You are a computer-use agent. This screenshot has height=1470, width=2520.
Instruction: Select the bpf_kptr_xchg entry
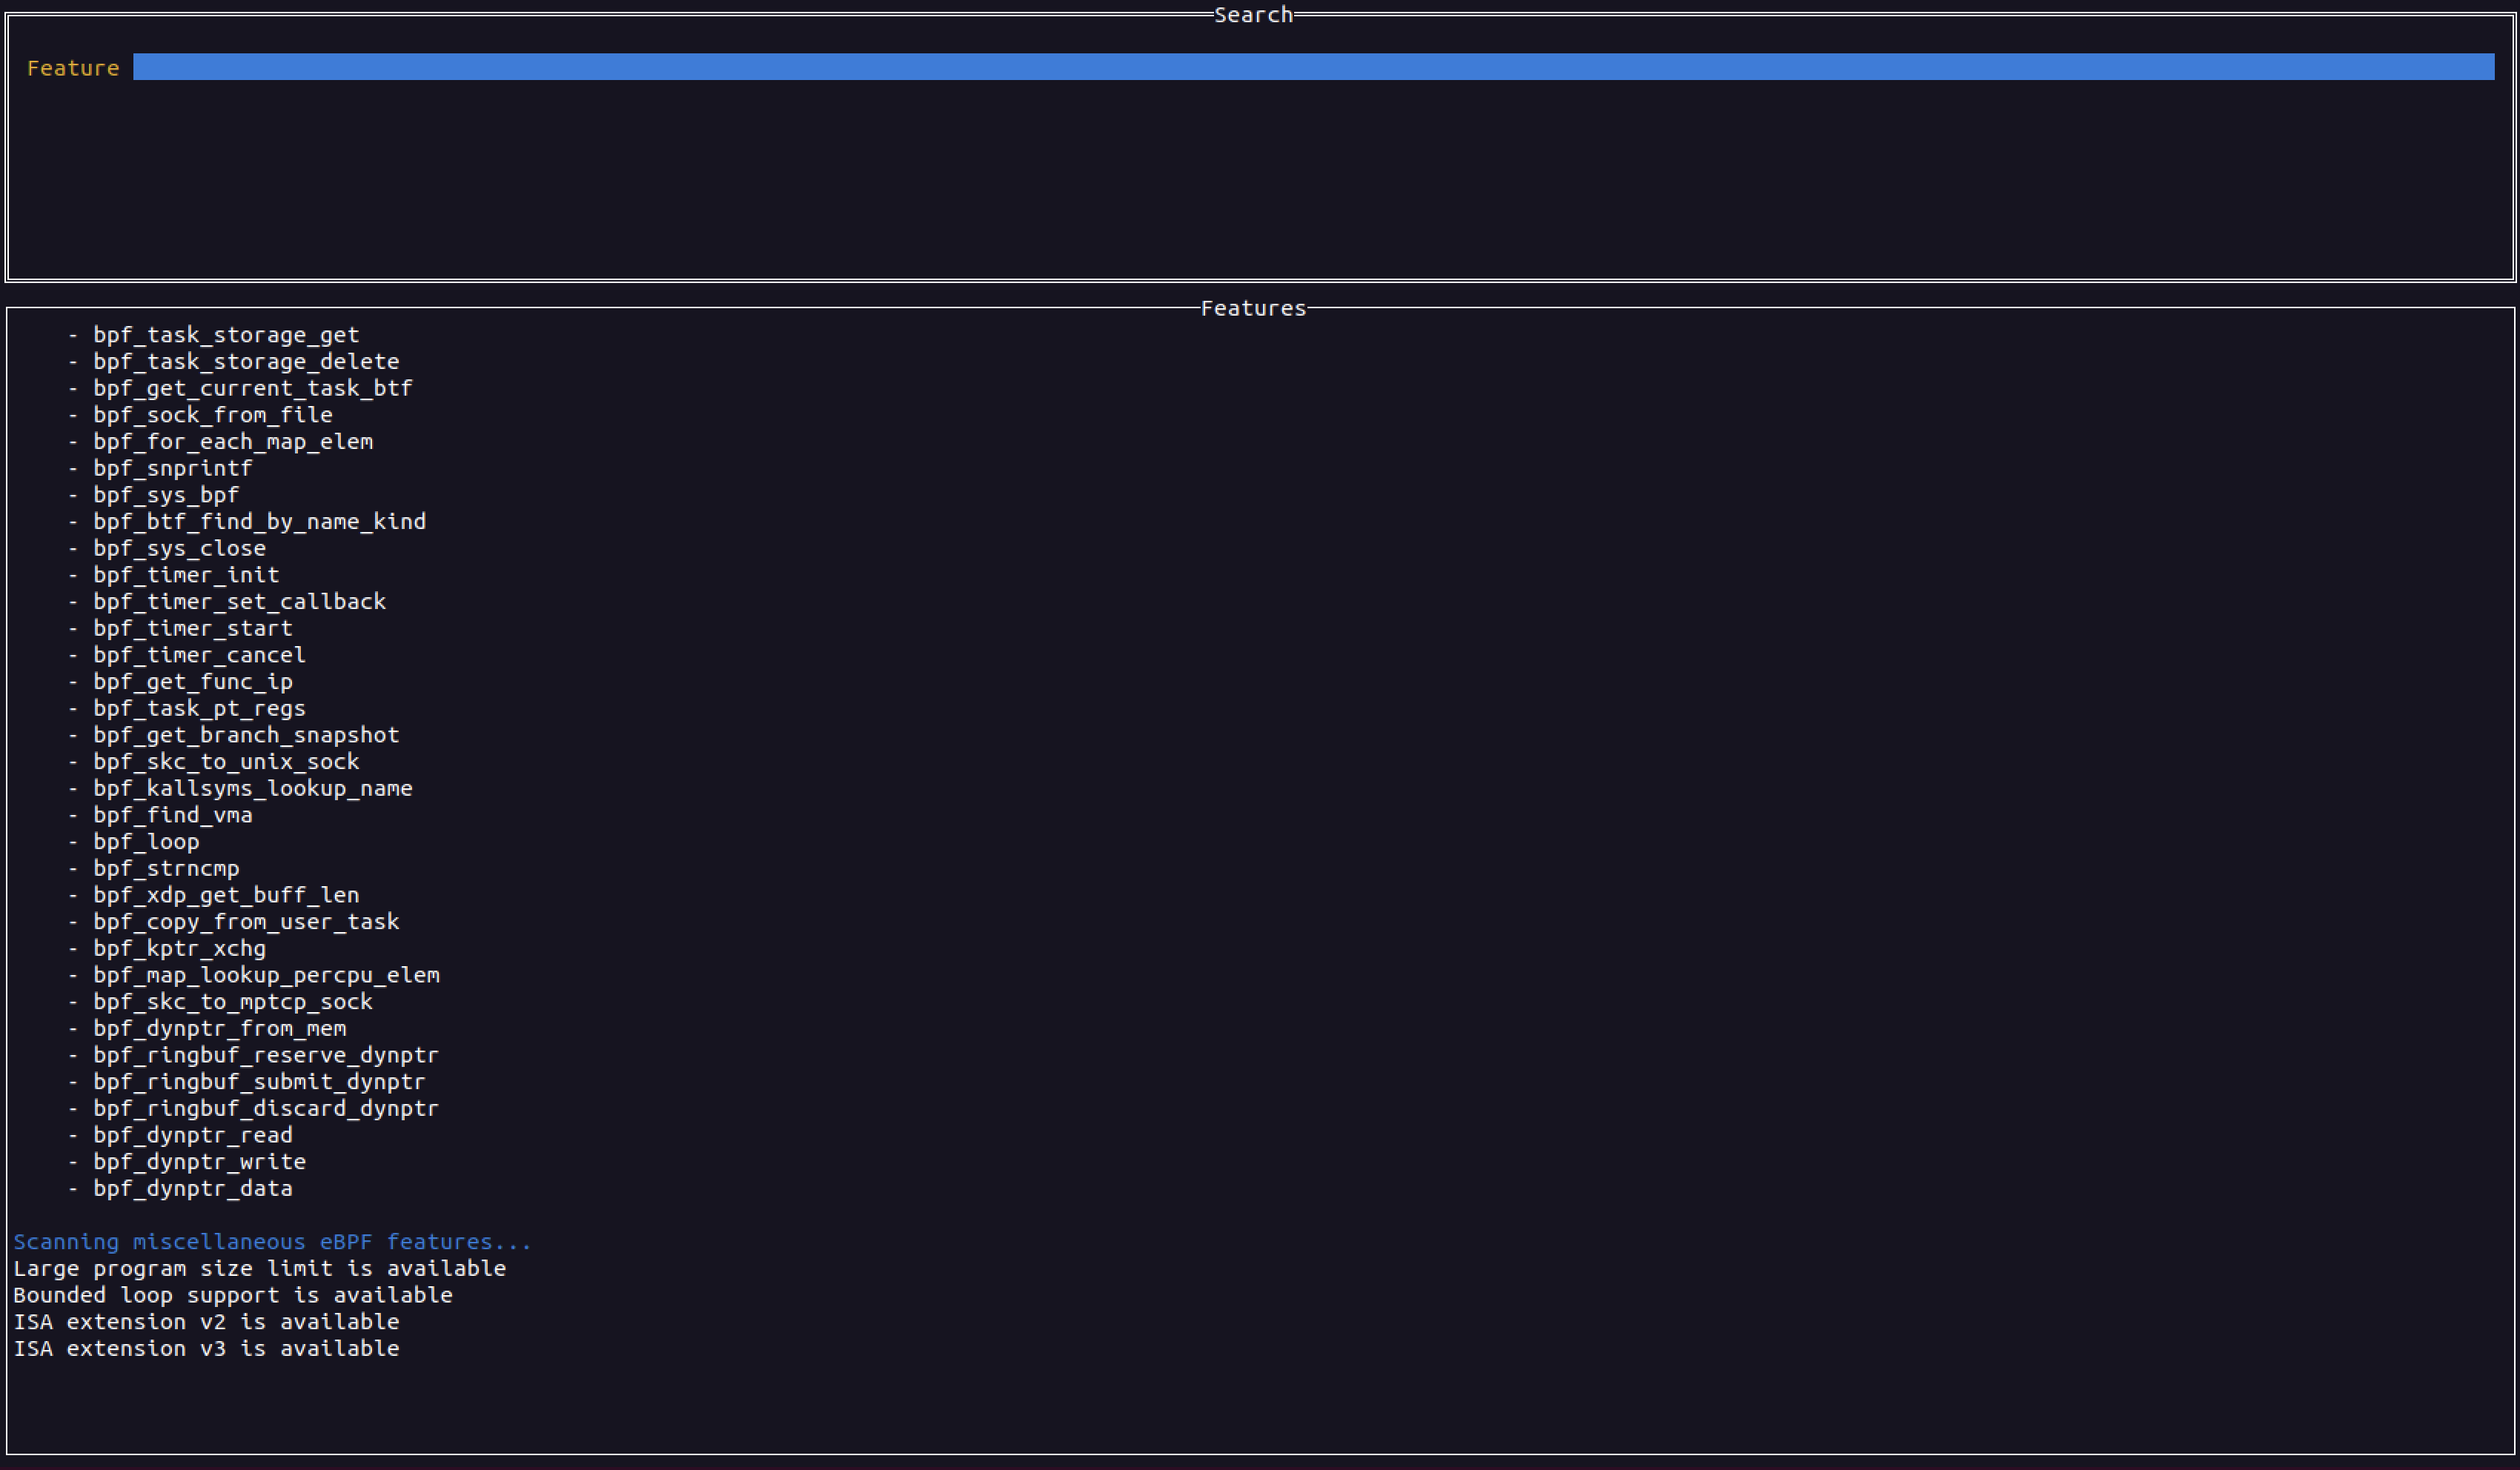pos(180,948)
